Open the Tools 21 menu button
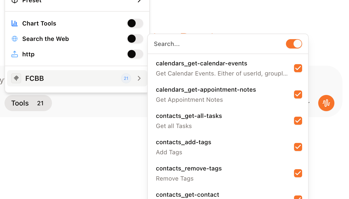The width and height of the screenshot is (349, 199). tap(28, 103)
